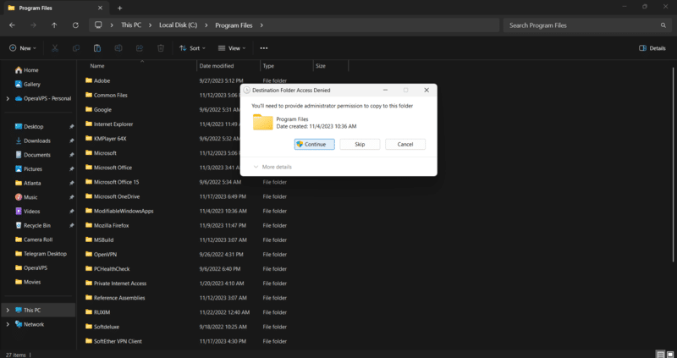Refresh the Program Files folder view
Screen dimensions: 677x358
tap(76, 25)
